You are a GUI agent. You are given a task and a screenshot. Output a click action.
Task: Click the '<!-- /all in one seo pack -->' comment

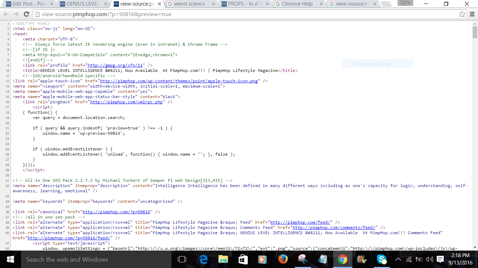49,217
